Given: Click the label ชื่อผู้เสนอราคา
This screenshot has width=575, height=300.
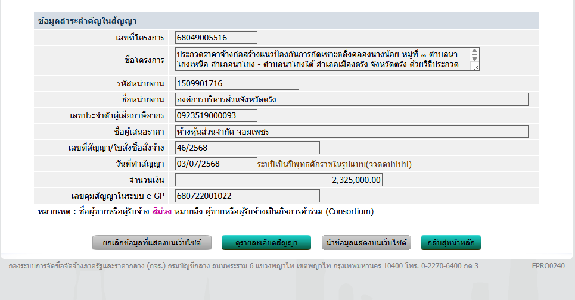Looking at the screenshot, I should click(x=139, y=132).
